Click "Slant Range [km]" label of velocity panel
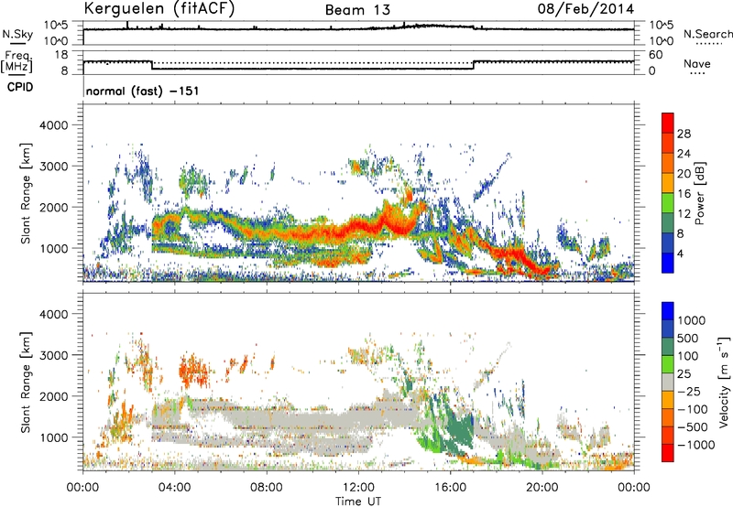Screen dimensions: 733x507 point(26,383)
